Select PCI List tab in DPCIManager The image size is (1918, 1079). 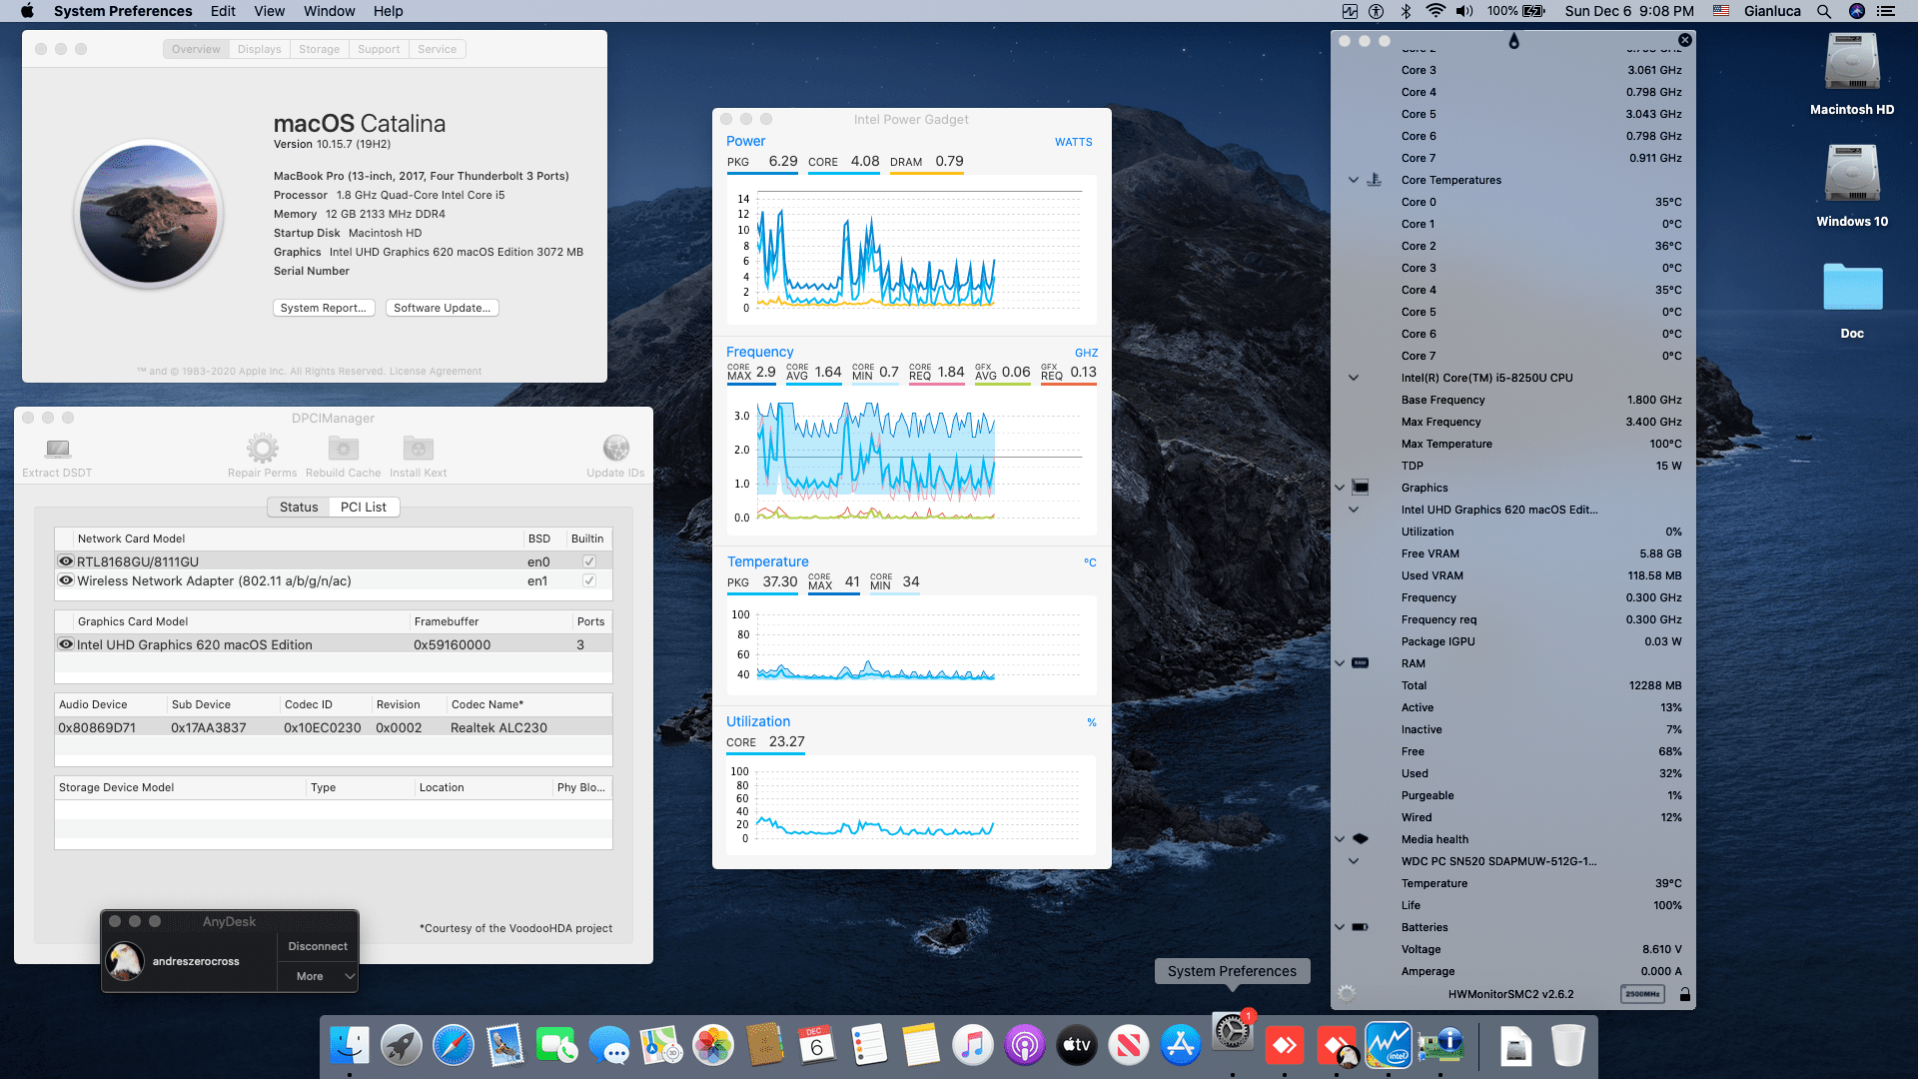[x=364, y=508]
